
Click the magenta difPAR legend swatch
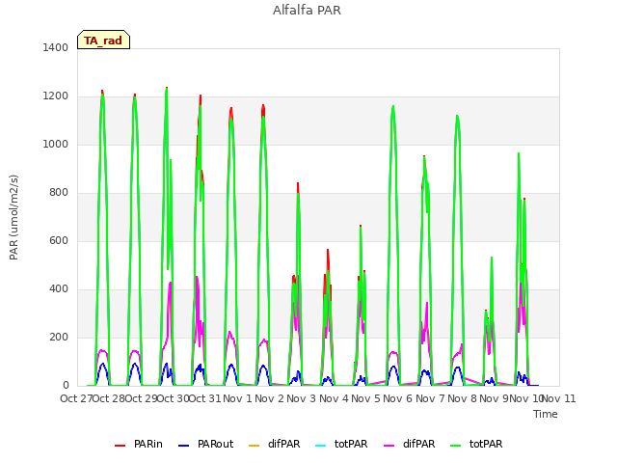click(389, 446)
